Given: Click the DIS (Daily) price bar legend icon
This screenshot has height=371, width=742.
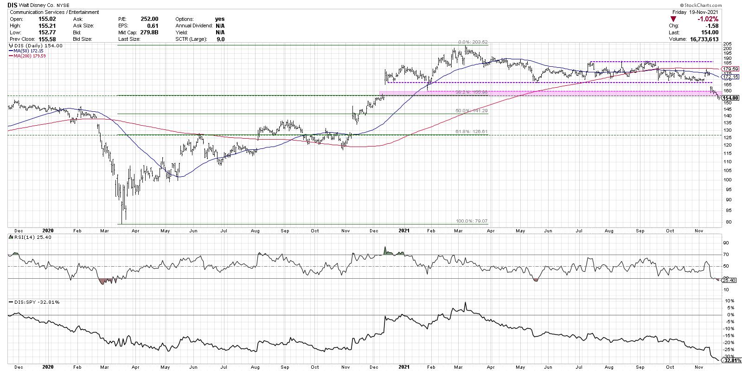Looking at the screenshot, I should coord(11,46).
